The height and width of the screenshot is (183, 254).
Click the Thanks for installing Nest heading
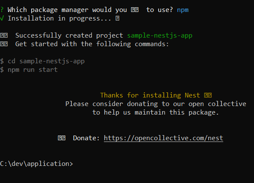150,95
